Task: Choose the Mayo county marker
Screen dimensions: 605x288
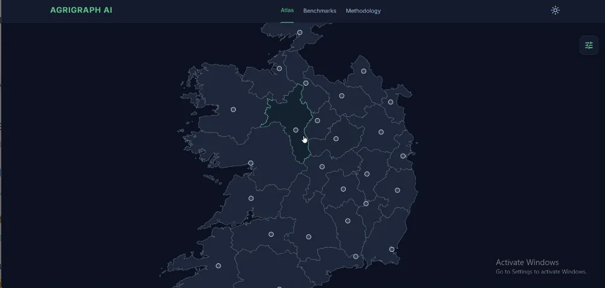Action: tap(233, 110)
